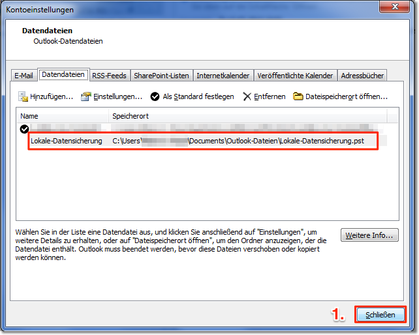This screenshot has width=419, height=335.
Task: Sort by the Name column header
Action: (x=62, y=116)
